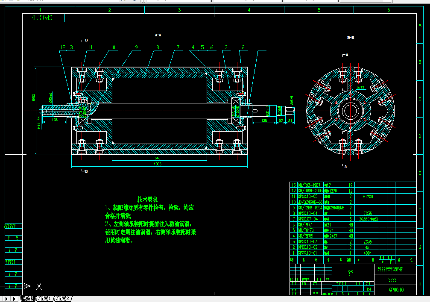The height and width of the screenshot is (303, 430).
Task: Select the 技术要求 heading text
Action: [148, 200]
